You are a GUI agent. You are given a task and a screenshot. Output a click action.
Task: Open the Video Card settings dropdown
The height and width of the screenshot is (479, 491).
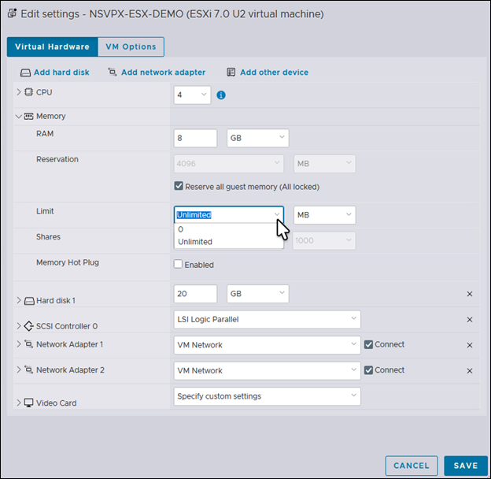coord(267,396)
